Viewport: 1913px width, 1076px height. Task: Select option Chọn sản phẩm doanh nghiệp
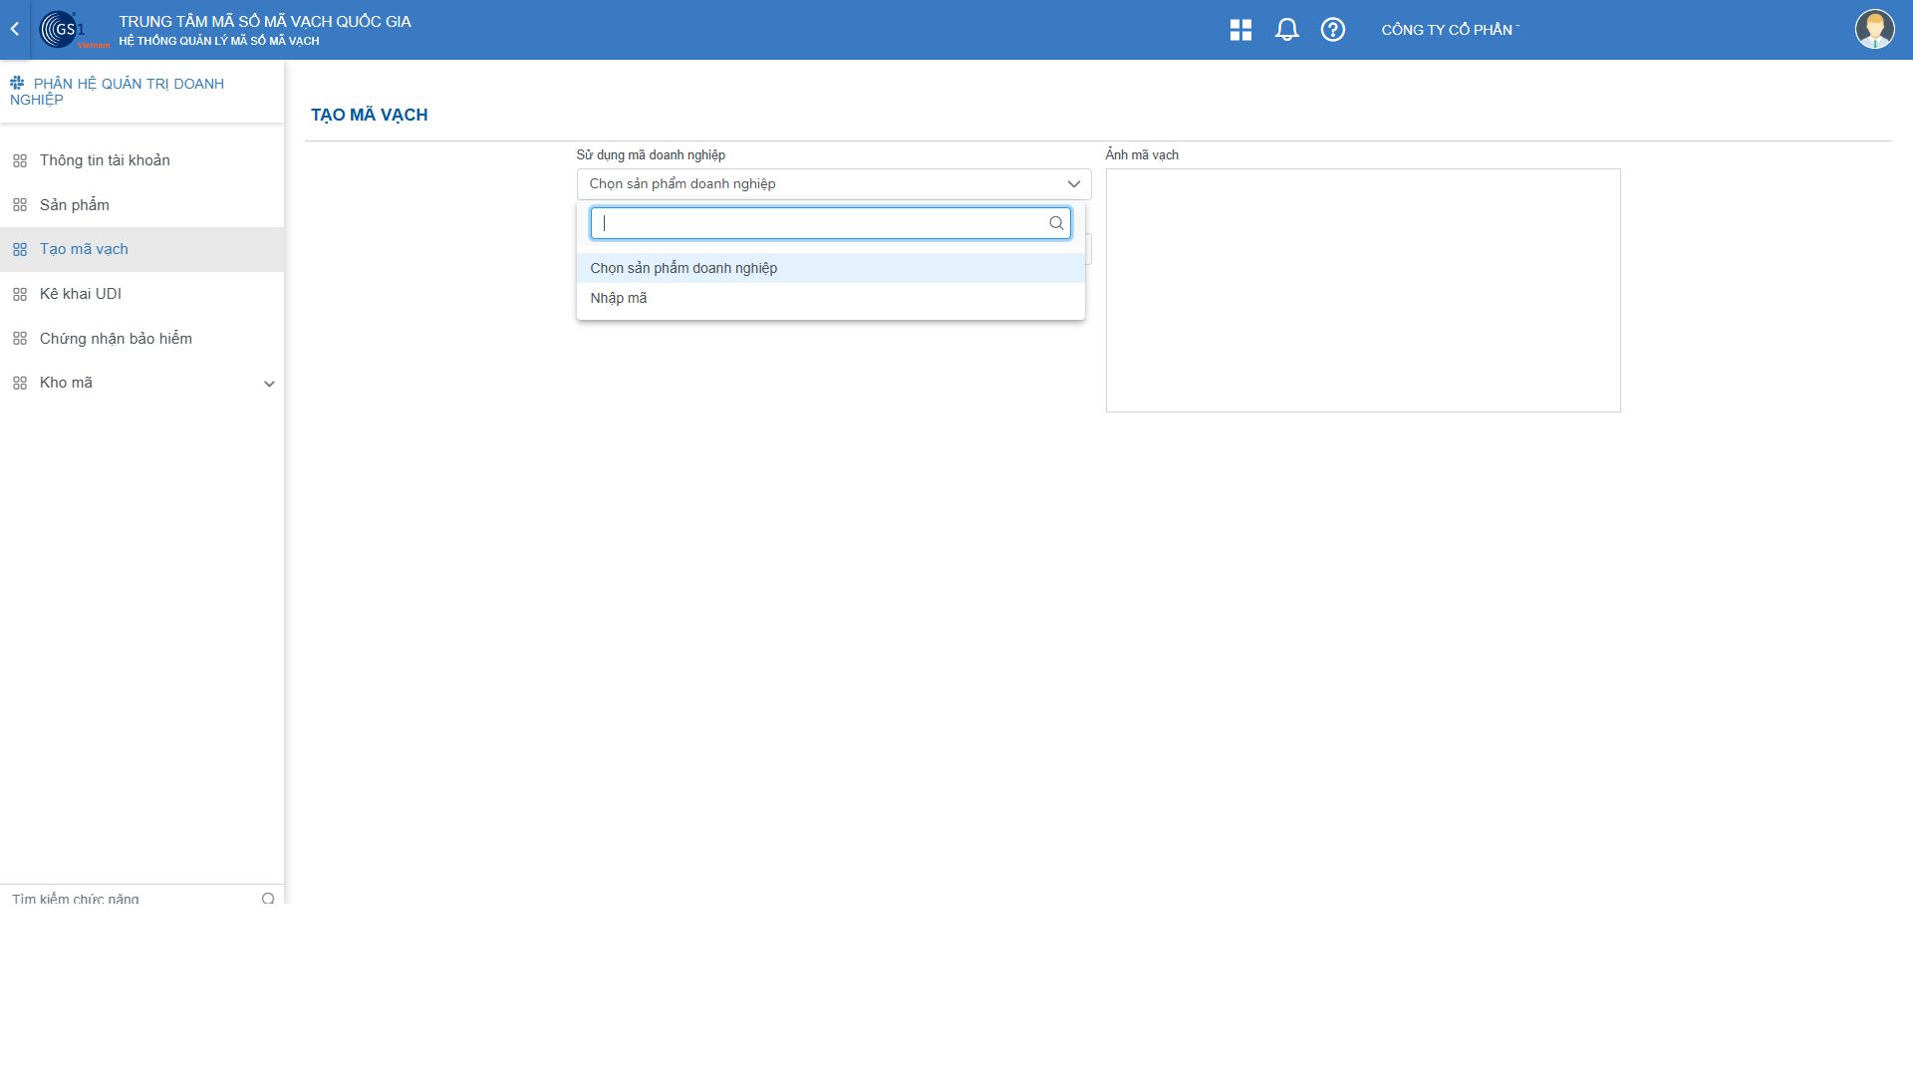click(x=683, y=268)
